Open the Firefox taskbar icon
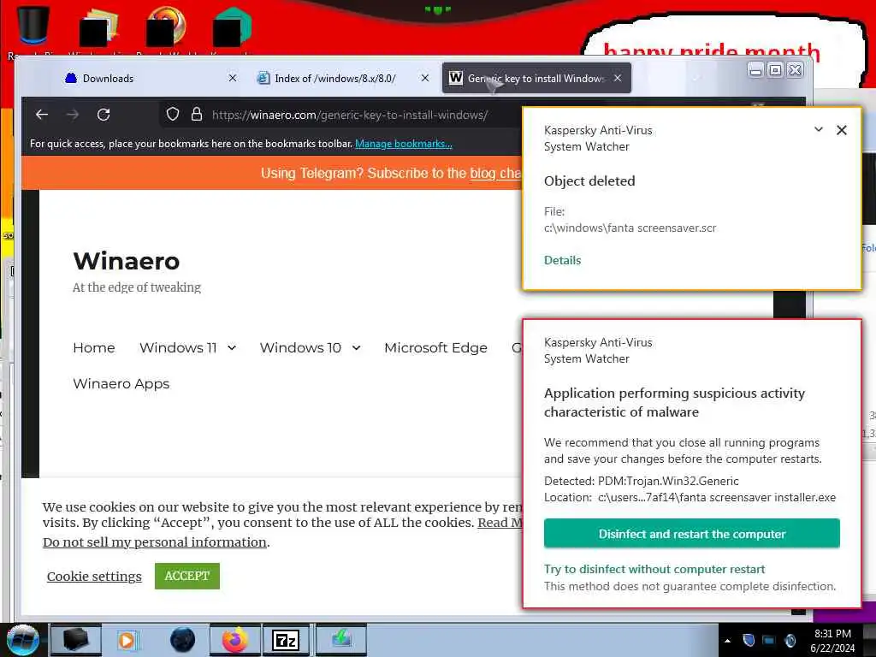The width and height of the screenshot is (876, 657). tap(235, 640)
